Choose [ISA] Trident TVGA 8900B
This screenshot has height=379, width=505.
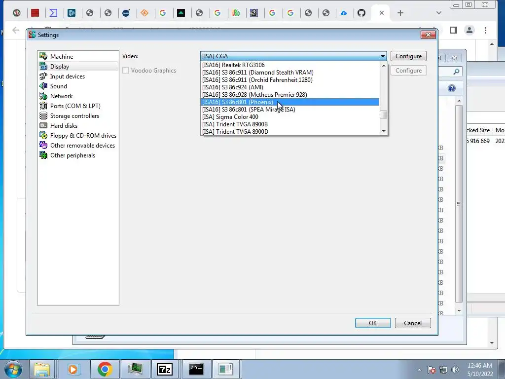[290, 124]
